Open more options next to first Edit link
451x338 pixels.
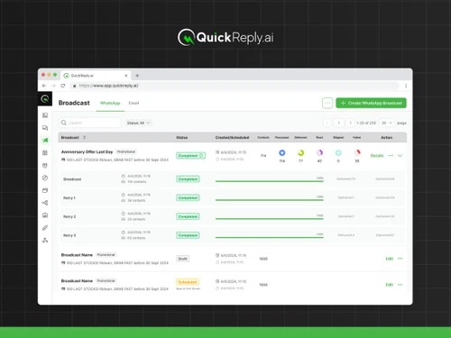[x=400, y=259]
